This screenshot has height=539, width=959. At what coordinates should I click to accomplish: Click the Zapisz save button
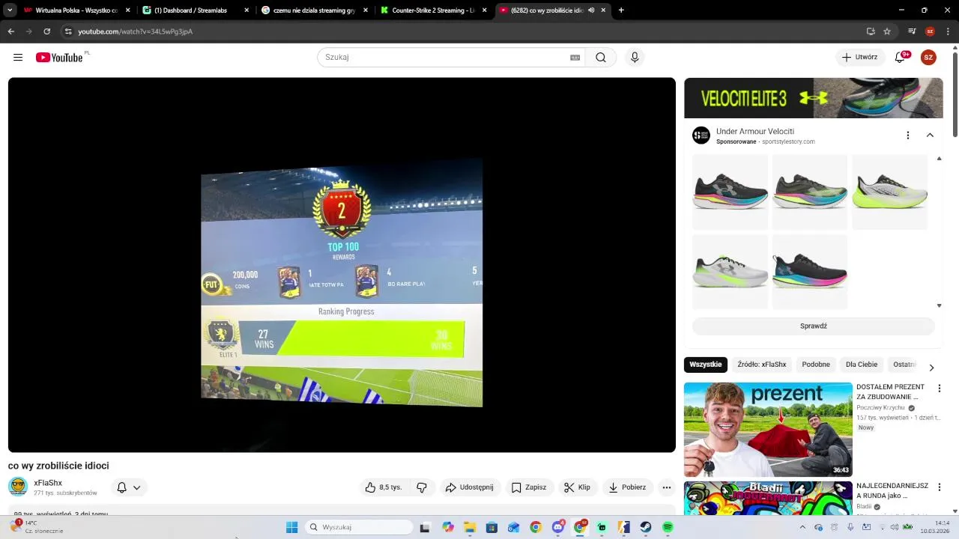click(x=530, y=487)
